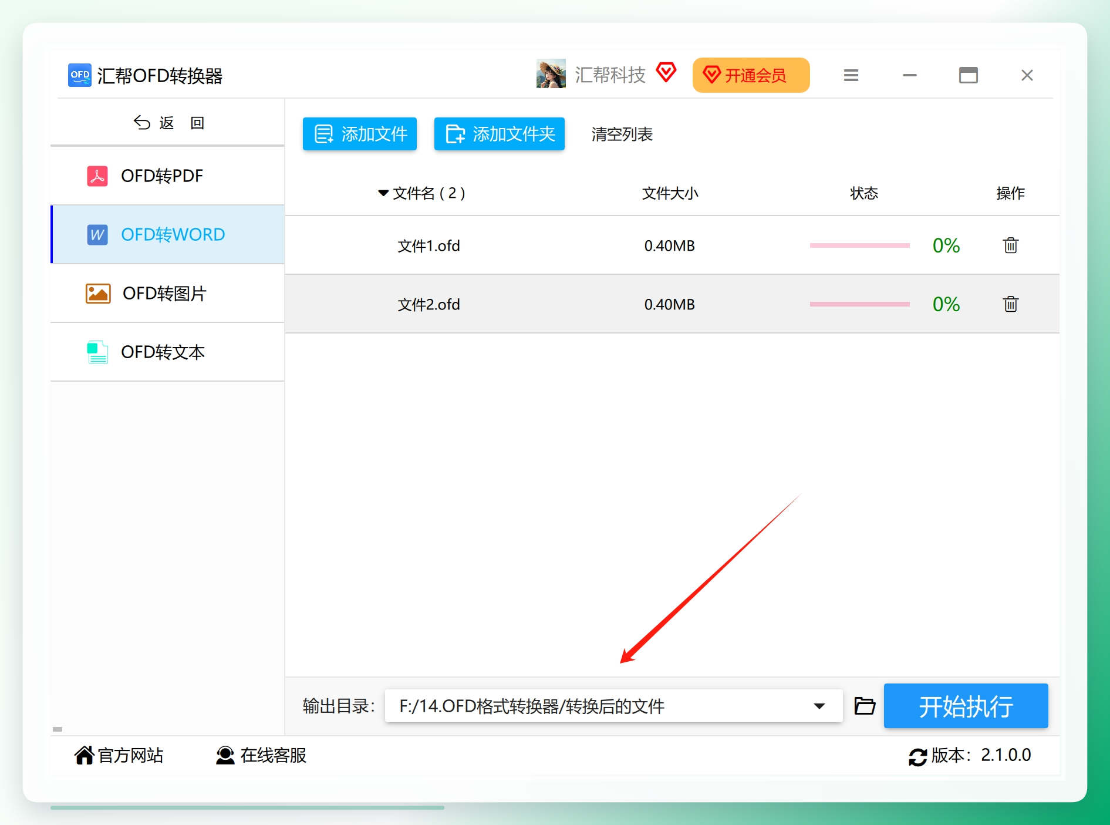Click the output directory path field

614,706
